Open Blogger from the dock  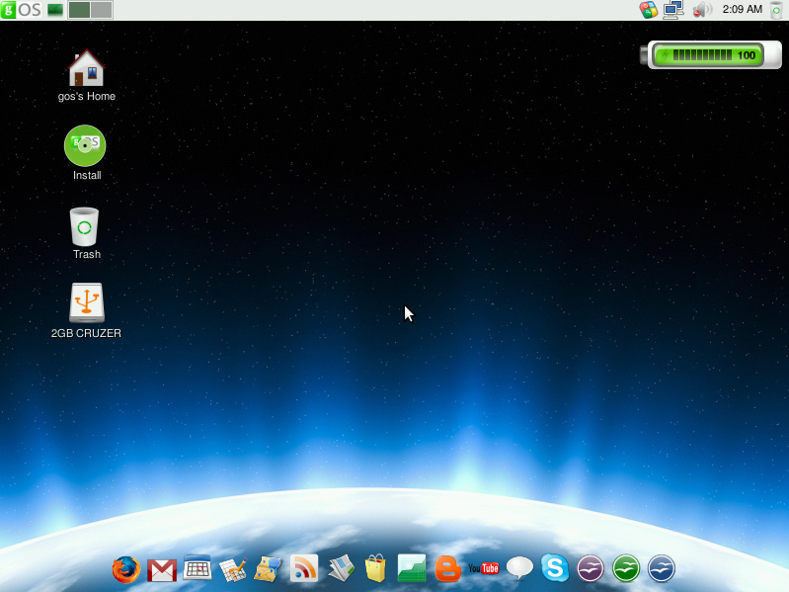click(448, 569)
